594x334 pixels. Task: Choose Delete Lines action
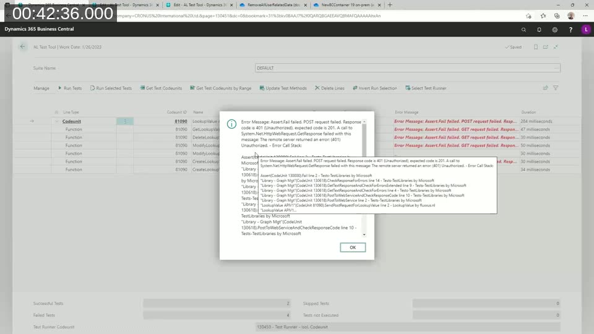click(x=330, y=88)
